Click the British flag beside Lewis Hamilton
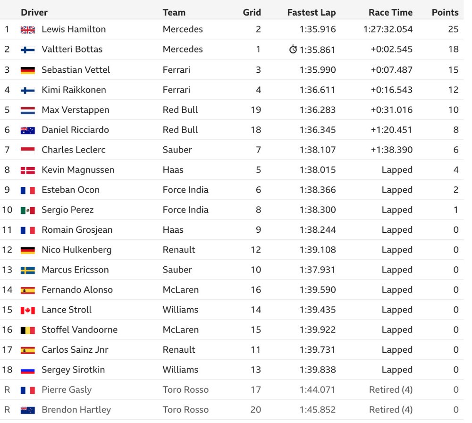The width and height of the screenshot is (472, 423). tap(28, 29)
